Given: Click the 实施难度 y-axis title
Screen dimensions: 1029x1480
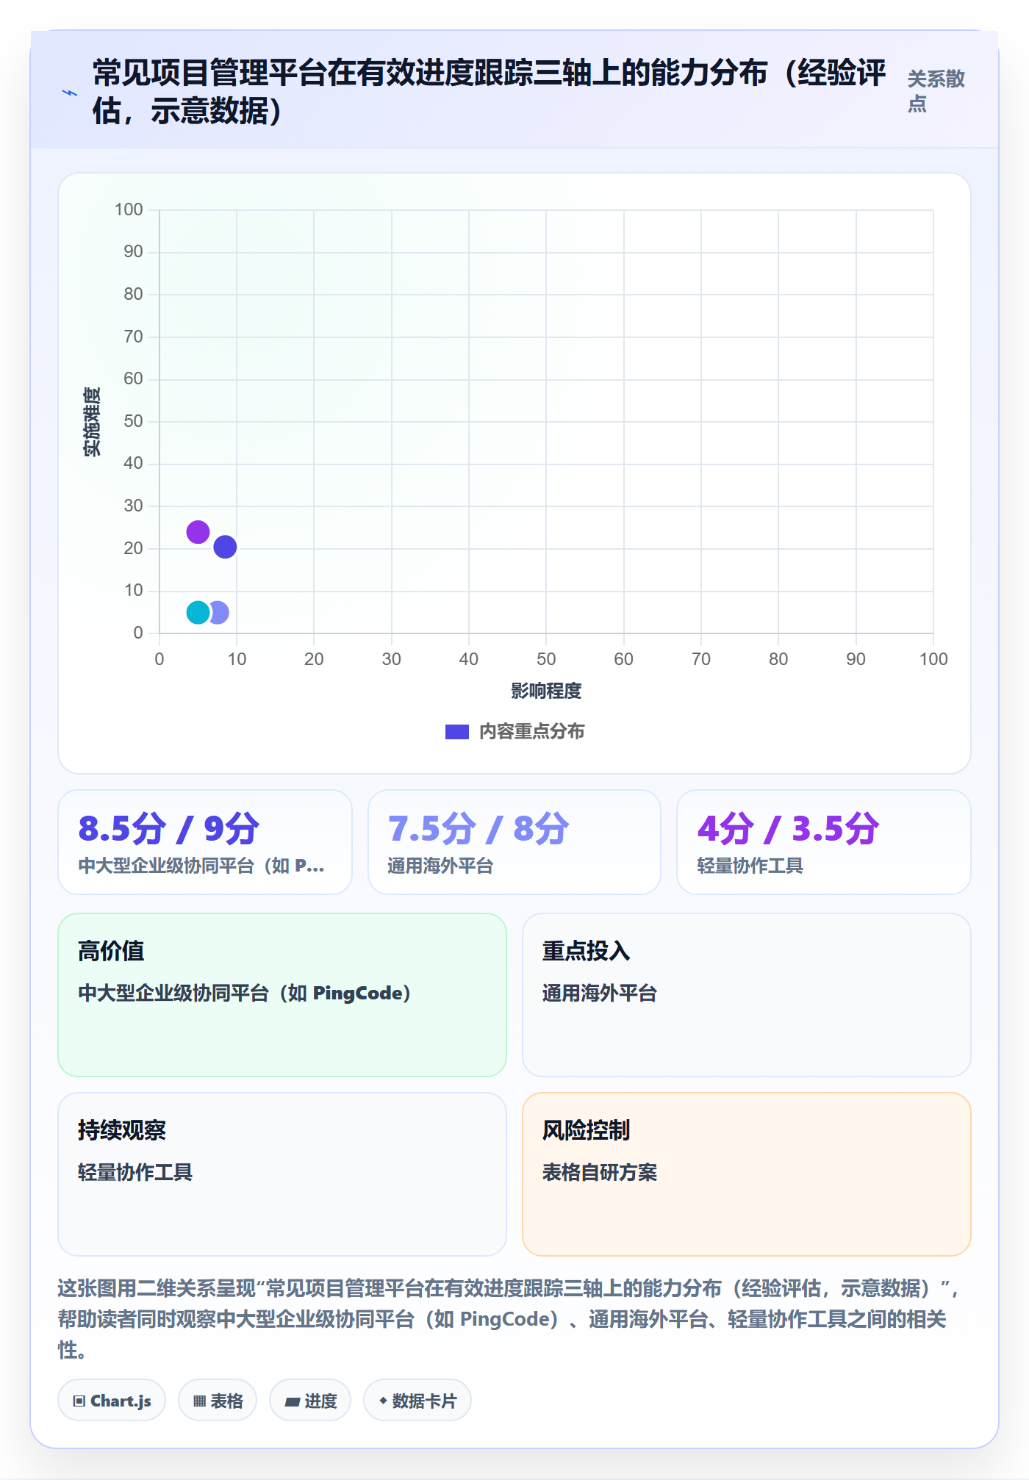Looking at the screenshot, I should coord(92,422).
